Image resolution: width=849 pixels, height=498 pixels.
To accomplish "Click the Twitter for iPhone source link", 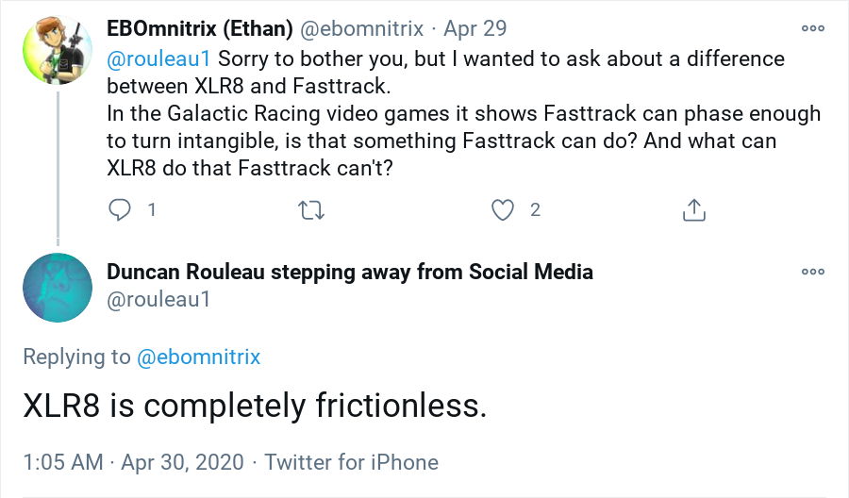I will [351, 462].
